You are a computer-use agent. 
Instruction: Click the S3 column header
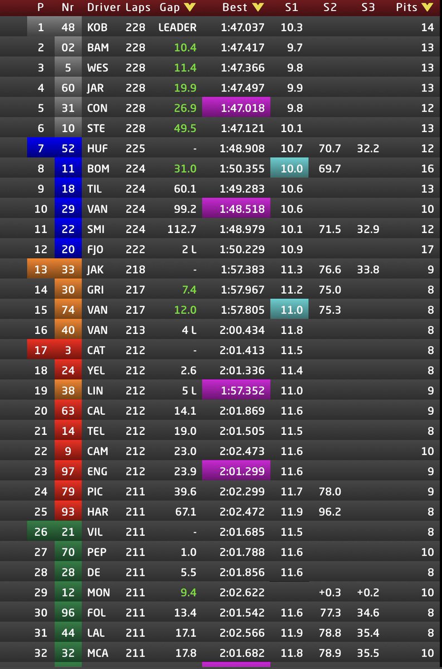368,8
